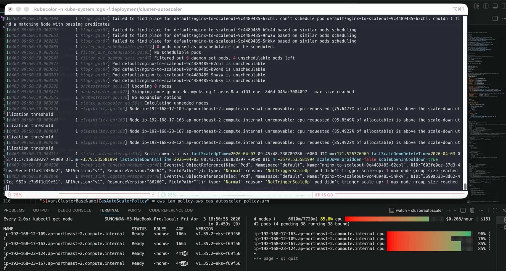Open the DEBUG CONSOLE tab
This screenshot has width=506, height=271.
[74, 210]
